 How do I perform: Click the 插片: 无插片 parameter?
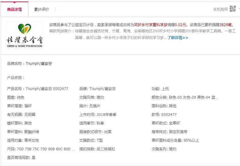point(90,106)
